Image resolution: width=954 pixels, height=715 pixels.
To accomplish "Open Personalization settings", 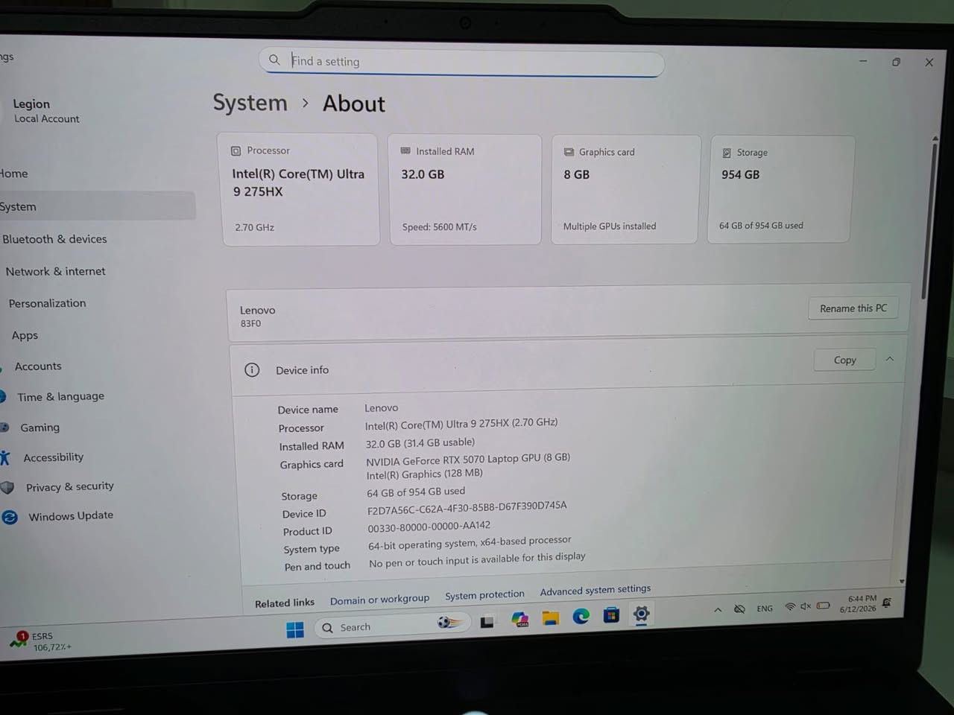I will click(47, 303).
